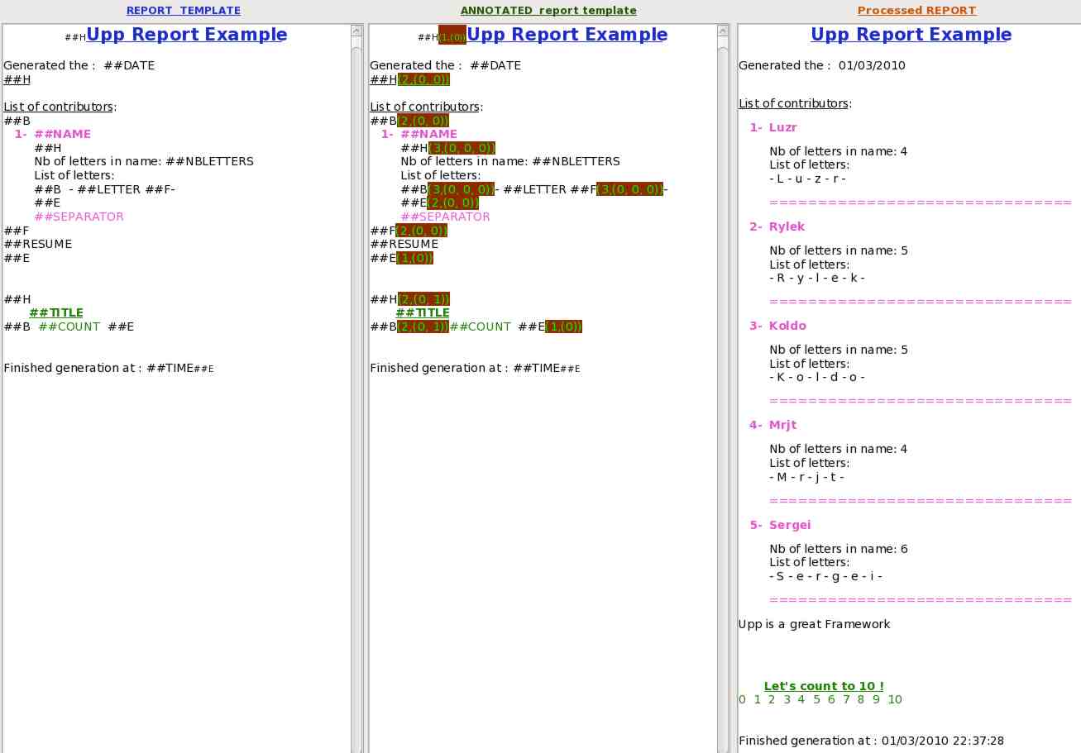Click the ##RESUME line in the template pane
The height and width of the screenshot is (753, 1081).
tap(38, 244)
